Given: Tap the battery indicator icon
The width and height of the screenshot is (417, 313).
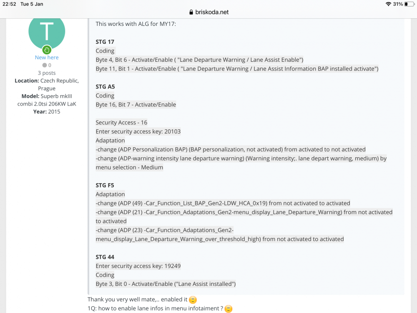Looking at the screenshot, I should (409, 4).
